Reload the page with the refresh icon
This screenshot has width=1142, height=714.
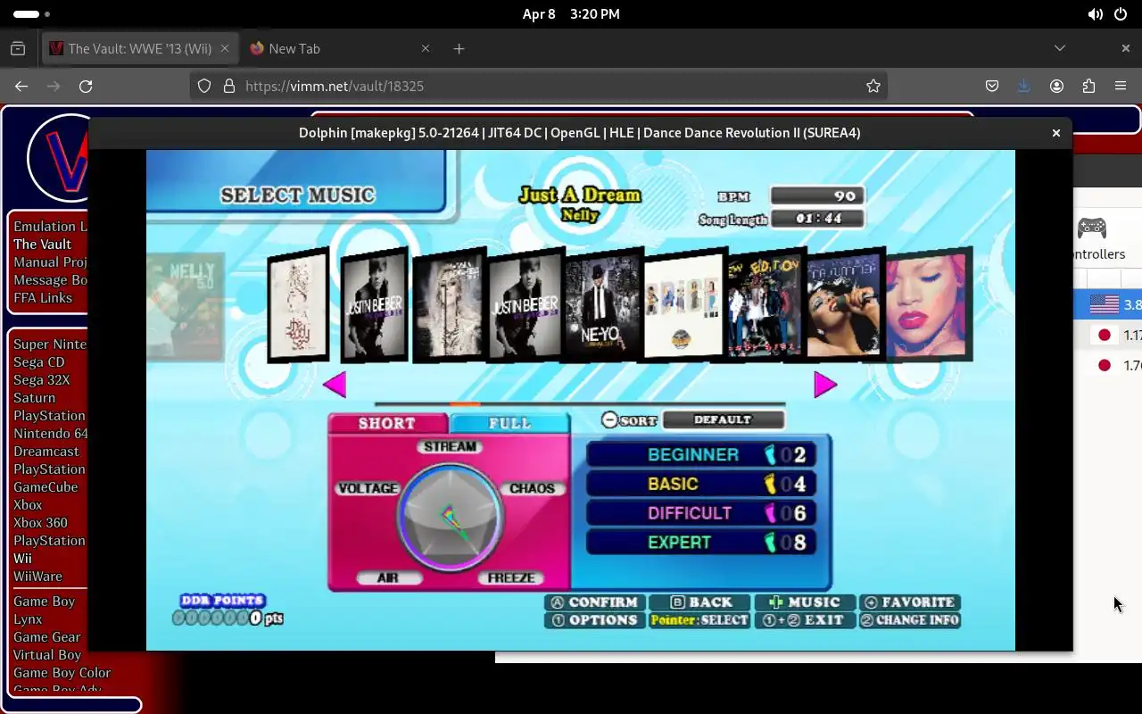pos(86,86)
